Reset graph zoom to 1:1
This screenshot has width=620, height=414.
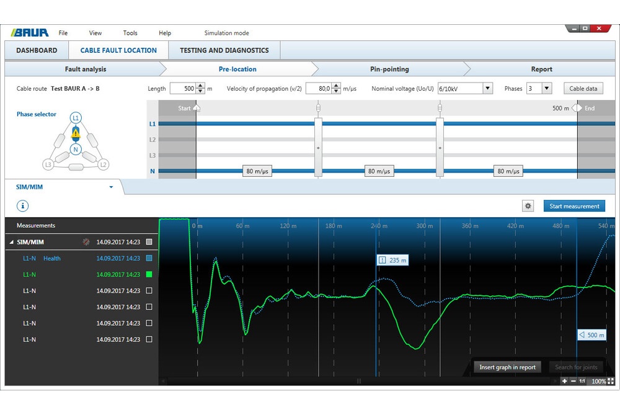tap(582, 381)
